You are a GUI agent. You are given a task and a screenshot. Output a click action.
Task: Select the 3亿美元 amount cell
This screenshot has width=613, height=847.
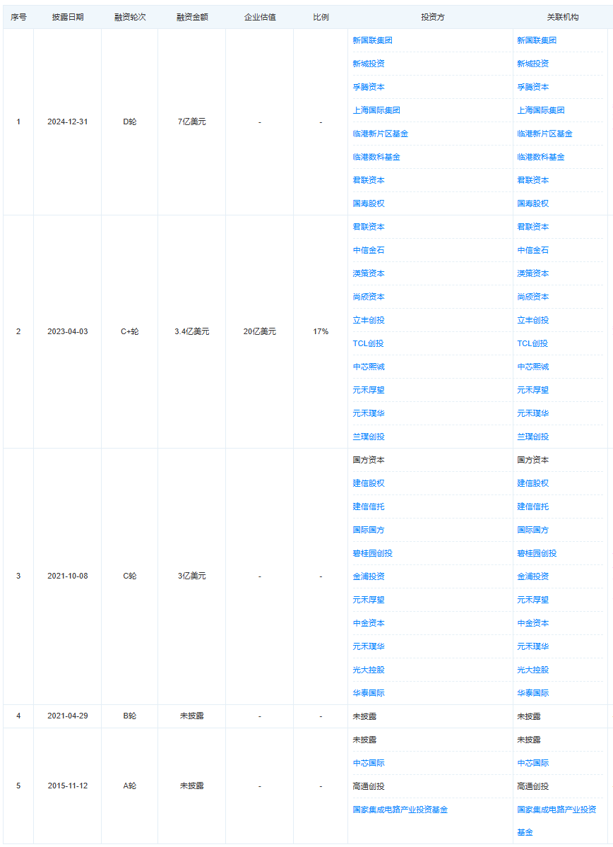pyautogui.click(x=191, y=576)
